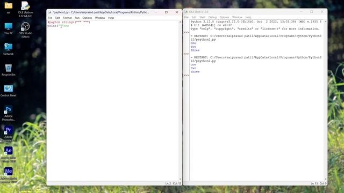The height and width of the screenshot is (193, 344).
Task: Open File menu in IDLE Shell
Action: (x=187, y=17)
